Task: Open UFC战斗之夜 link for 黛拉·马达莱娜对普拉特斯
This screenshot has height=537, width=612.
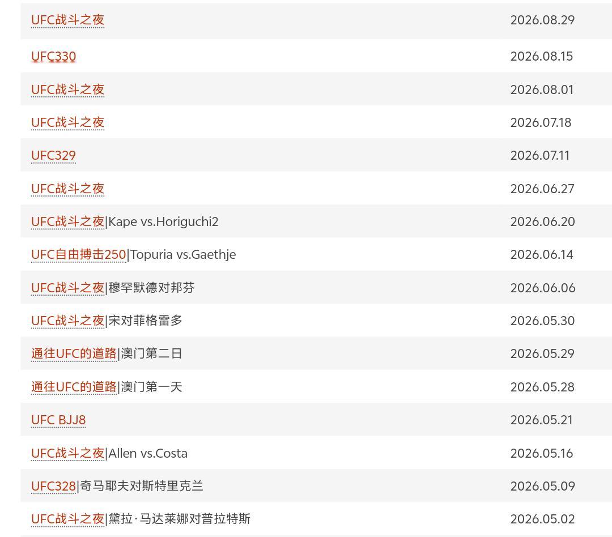Action: click(68, 519)
